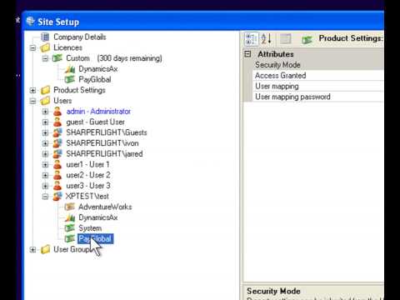This screenshot has height=300, width=400.
Task: Select guest - Guest User entry
Action: click(x=95, y=122)
